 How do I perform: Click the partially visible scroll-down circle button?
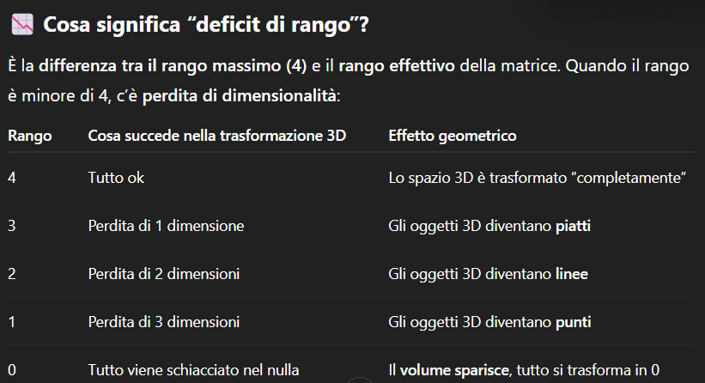click(x=359, y=380)
